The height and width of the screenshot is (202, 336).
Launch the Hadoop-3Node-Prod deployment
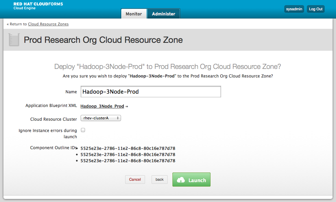[x=191, y=180]
